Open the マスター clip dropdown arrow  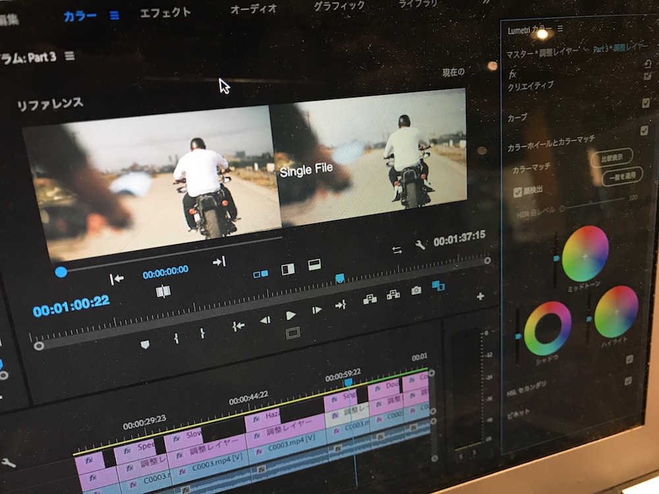tap(587, 49)
